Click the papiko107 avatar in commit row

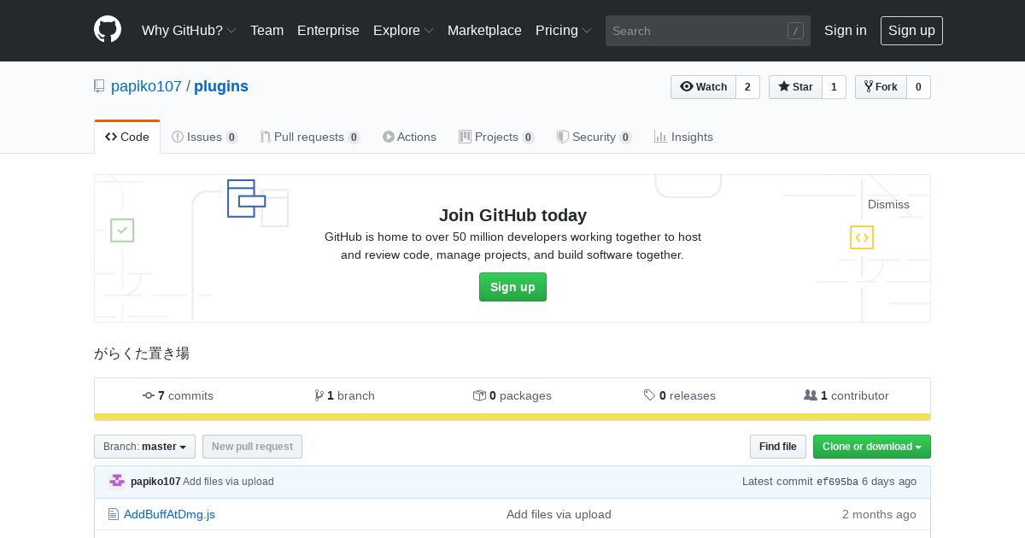click(x=117, y=481)
